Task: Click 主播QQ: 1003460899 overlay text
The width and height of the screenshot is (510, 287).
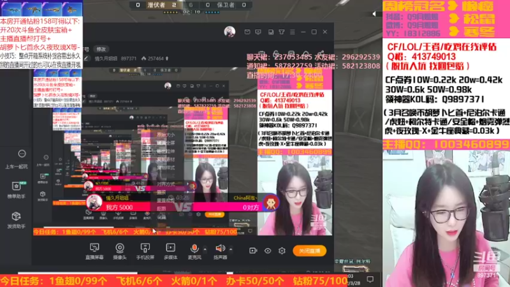Action: point(446,145)
